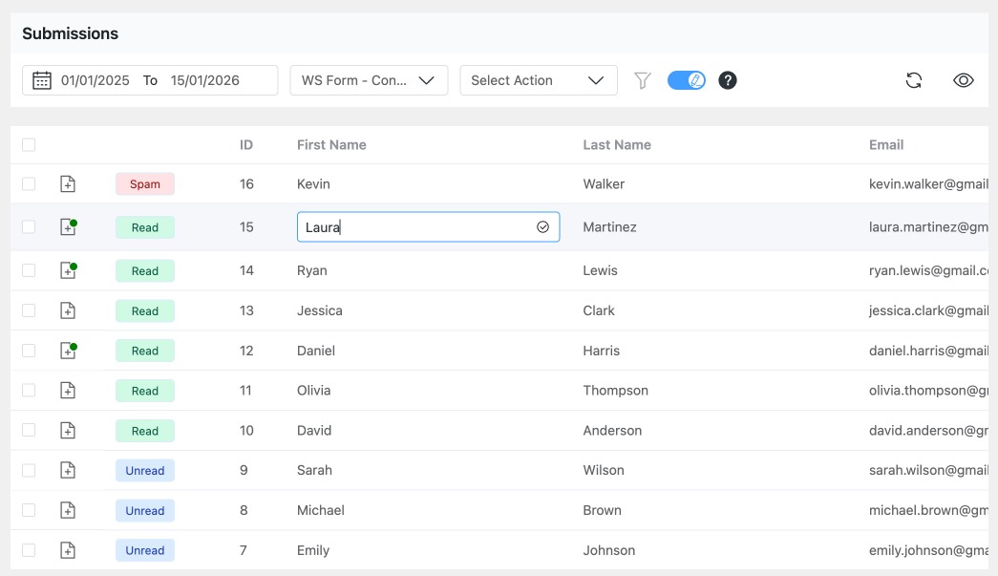Screen dimensions: 998x576
Task: Disable the inline editing toggle
Action: pyautogui.click(x=686, y=79)
